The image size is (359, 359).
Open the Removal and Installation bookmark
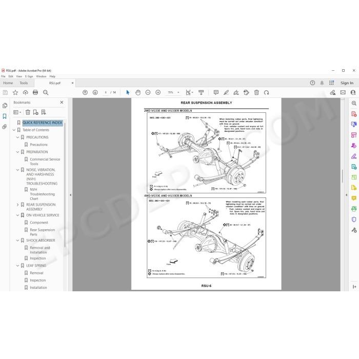40,250
